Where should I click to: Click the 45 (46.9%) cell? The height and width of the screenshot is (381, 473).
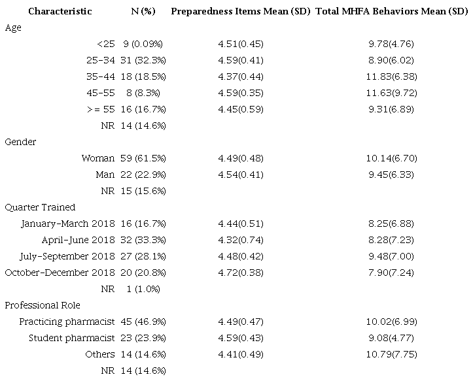142,322
